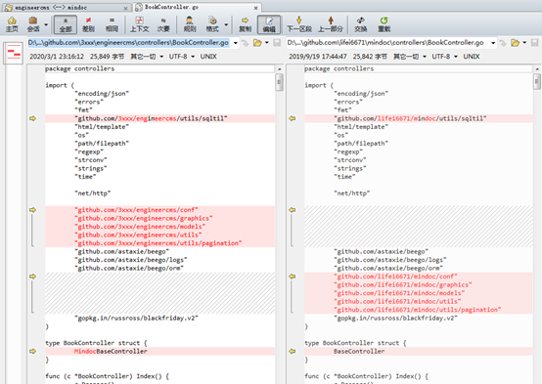Toggle Show Differences (差别) filter

[x=88, y=24]
